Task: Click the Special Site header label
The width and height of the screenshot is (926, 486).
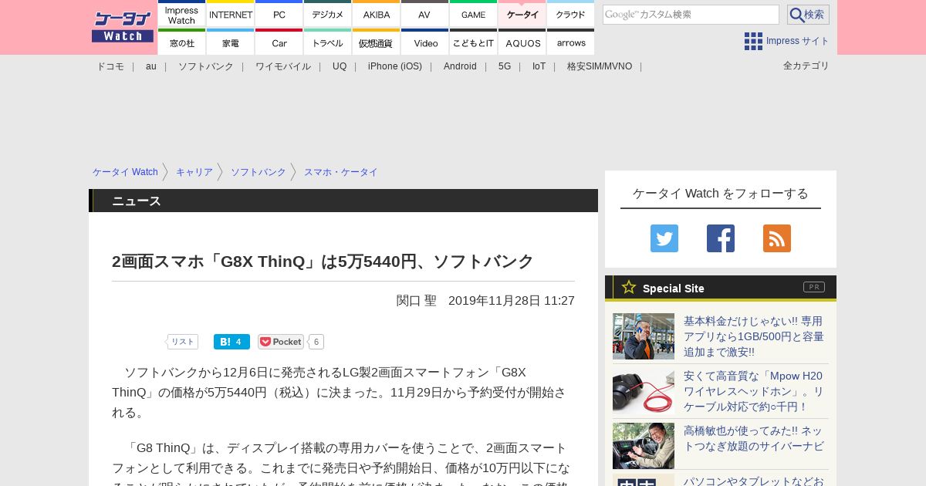Action: click(674, 289)
